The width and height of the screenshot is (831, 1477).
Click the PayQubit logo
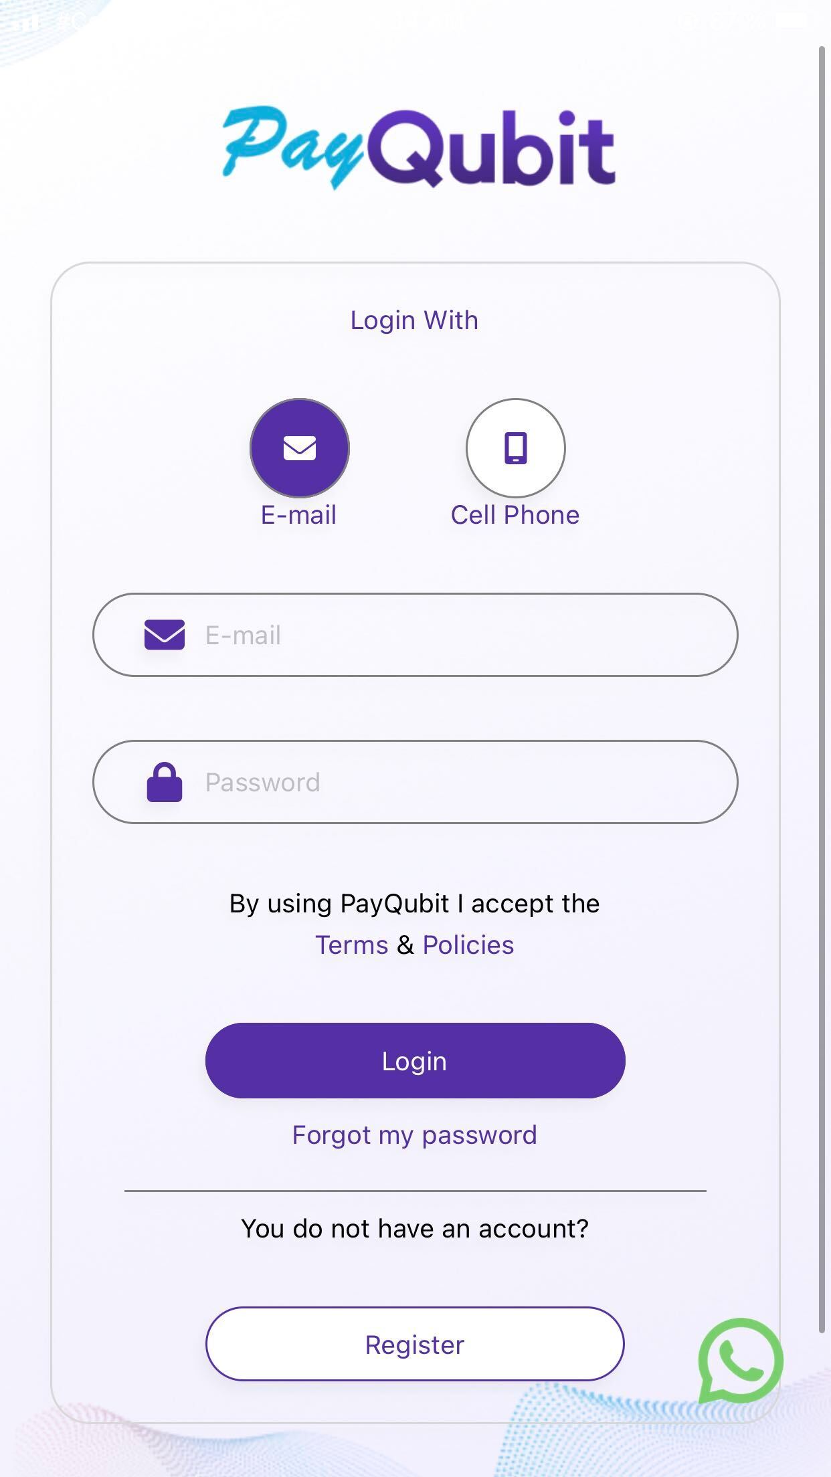(x=419, y=148)
